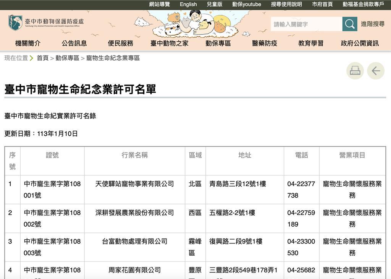Go to 市府首頁
The image size is (391, 279).
tap(322, 4)
